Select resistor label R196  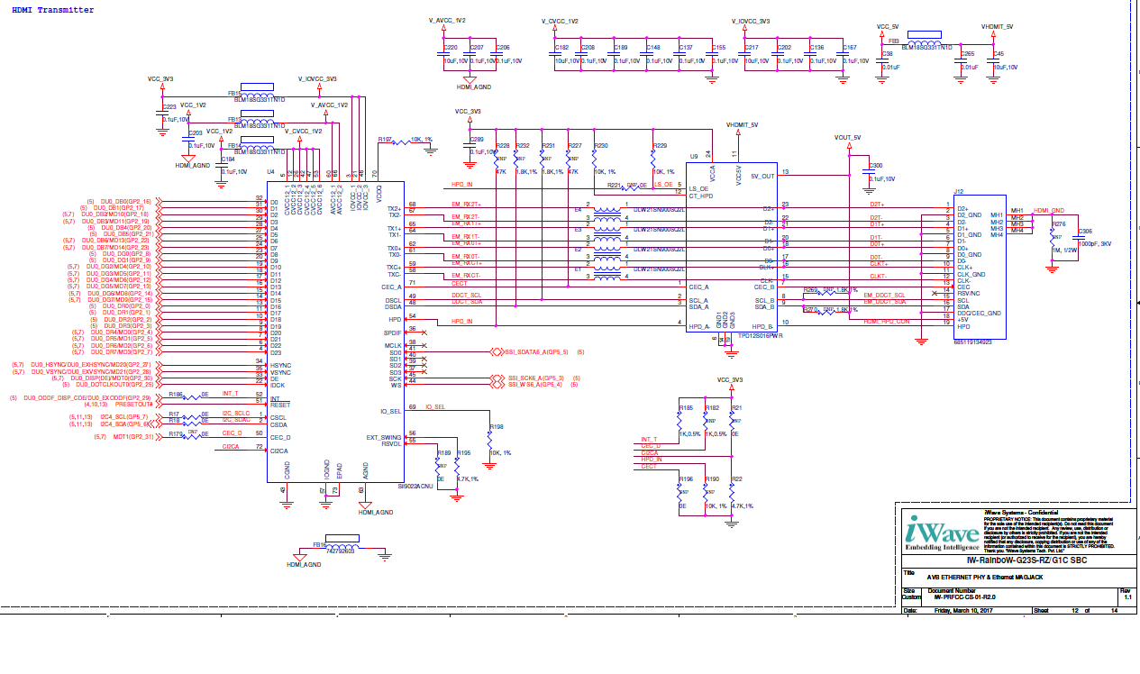click(687, 478)
